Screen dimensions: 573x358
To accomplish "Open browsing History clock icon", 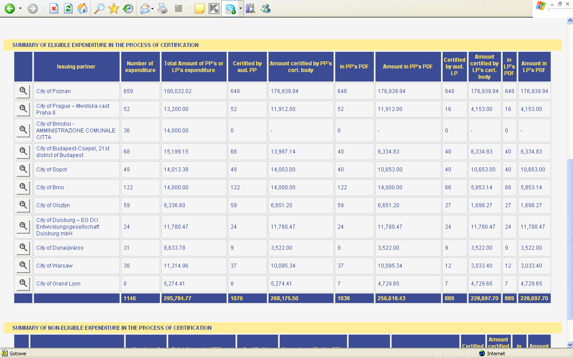I will pyautogui.click(x=128, y=9).
